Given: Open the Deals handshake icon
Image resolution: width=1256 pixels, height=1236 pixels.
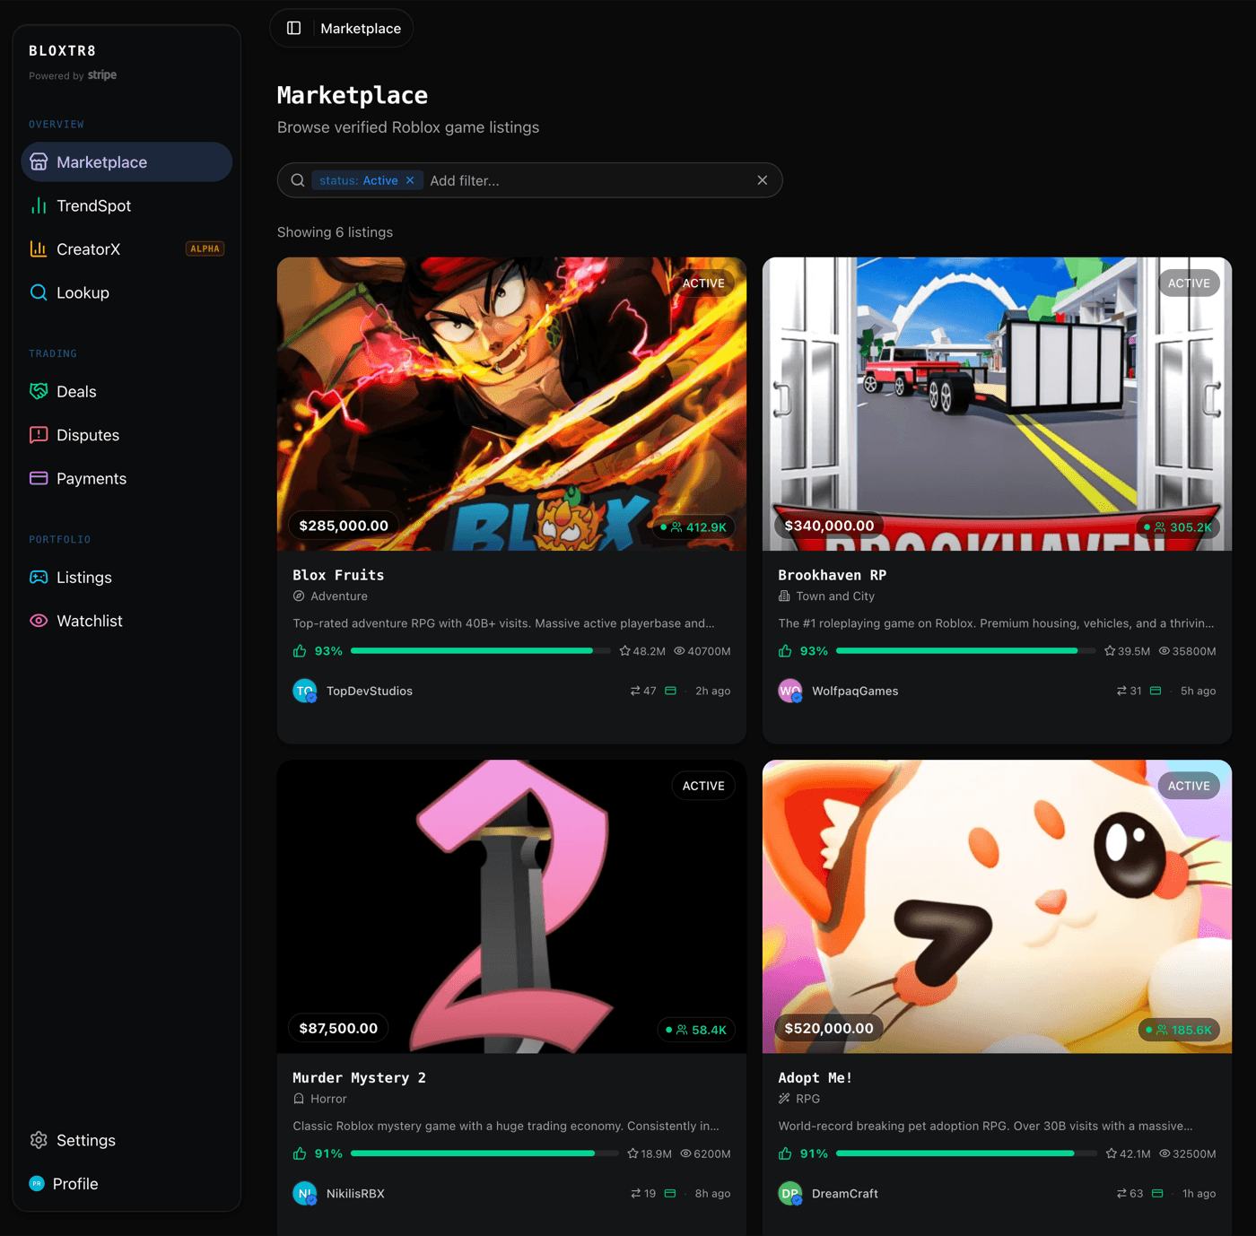Looking at the screenshot, I should point(39,391).
